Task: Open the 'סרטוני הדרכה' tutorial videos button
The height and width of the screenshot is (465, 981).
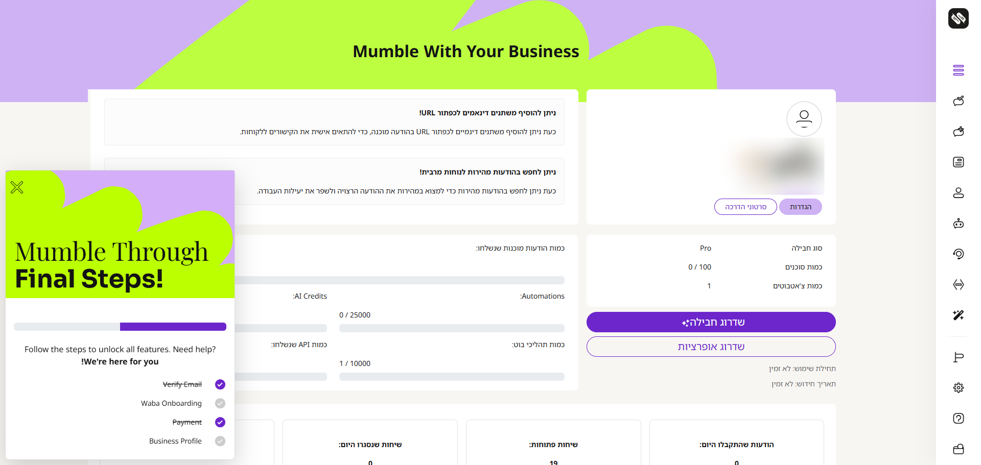Action: coord(745,207)
